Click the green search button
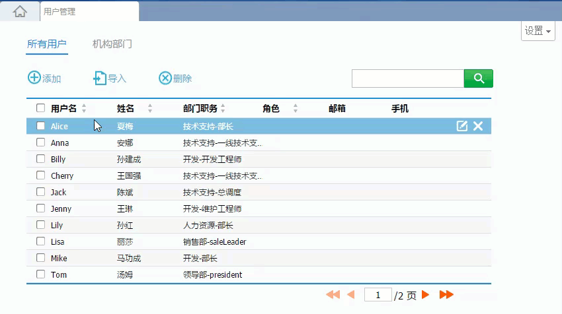The width and height of the screenshot is (562, 314). 479,78
